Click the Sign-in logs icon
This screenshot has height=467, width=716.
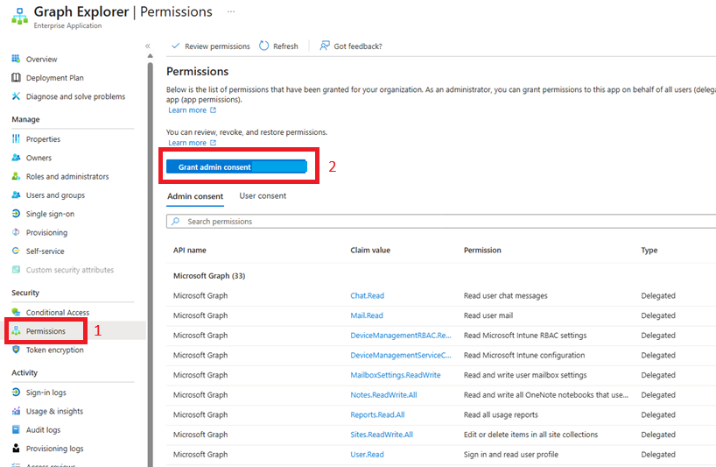[16, 392]
